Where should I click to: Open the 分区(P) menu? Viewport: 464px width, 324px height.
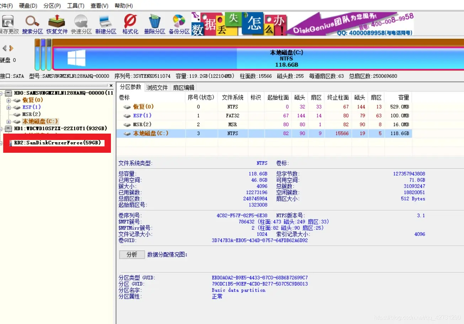tap(52, 6)
